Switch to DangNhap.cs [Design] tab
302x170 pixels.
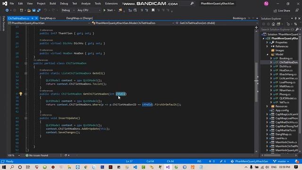point(79,18)
